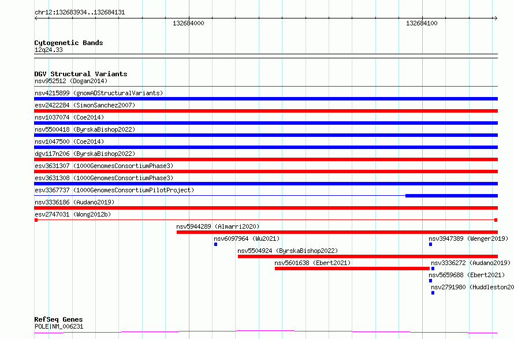Select the dgv117n206 red variant bar
This screenshot has width=514, height=339.
266,159
